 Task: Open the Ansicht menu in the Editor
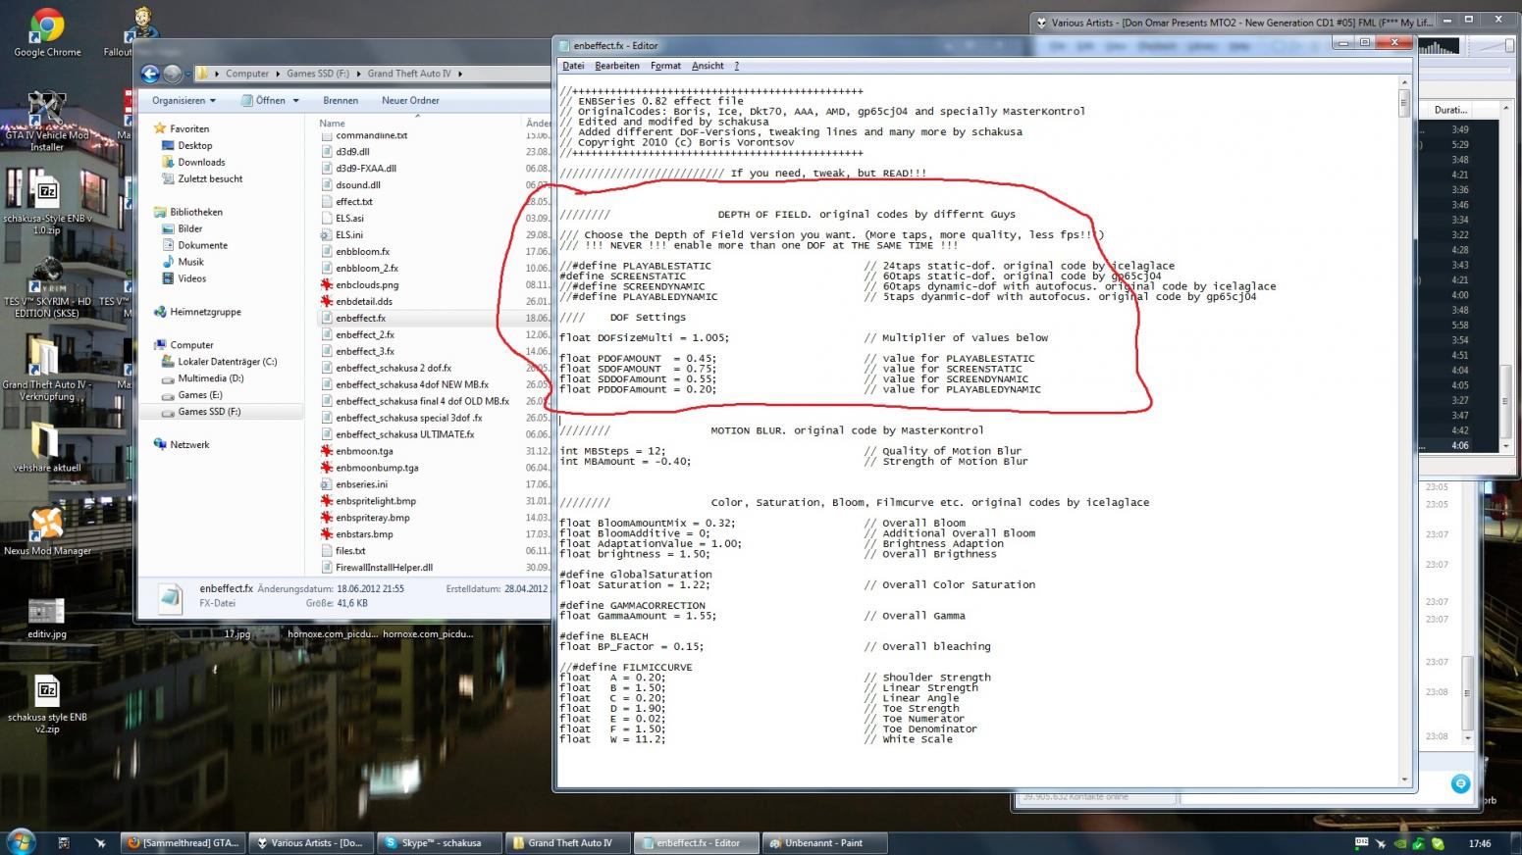tap(708, 66)
